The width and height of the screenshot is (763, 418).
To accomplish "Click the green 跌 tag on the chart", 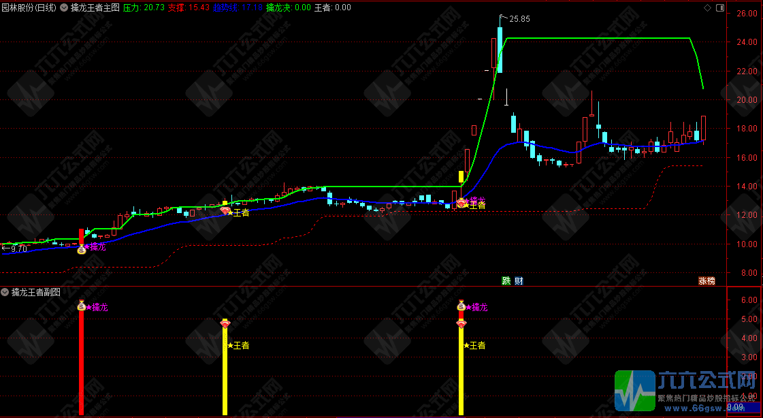I will 506,280.
